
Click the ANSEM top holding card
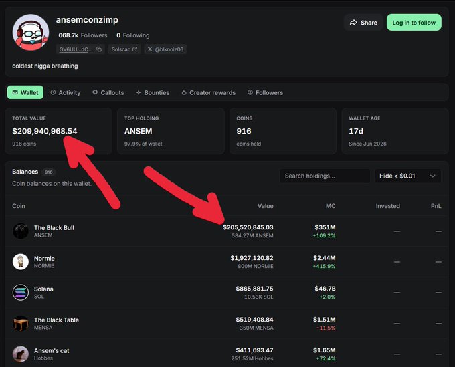[171, 131]
